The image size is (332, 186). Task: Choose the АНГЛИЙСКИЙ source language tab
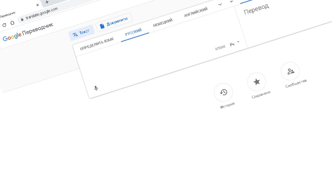(x=196, y=12)
